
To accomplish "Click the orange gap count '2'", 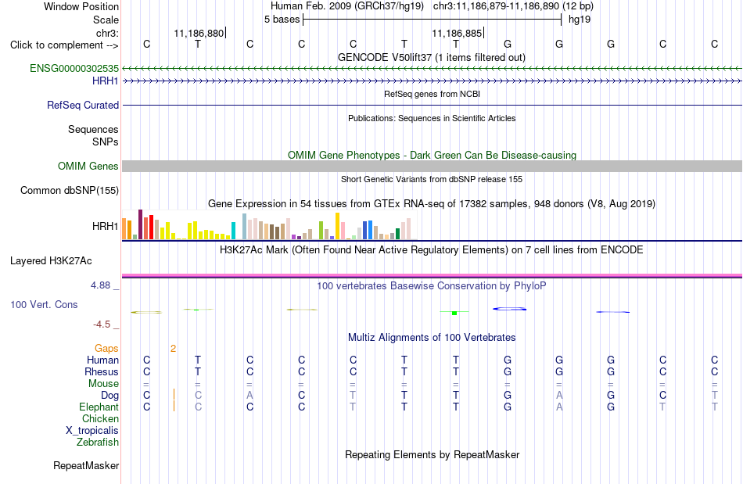I will pyautogui.click(x=174, y=349).
